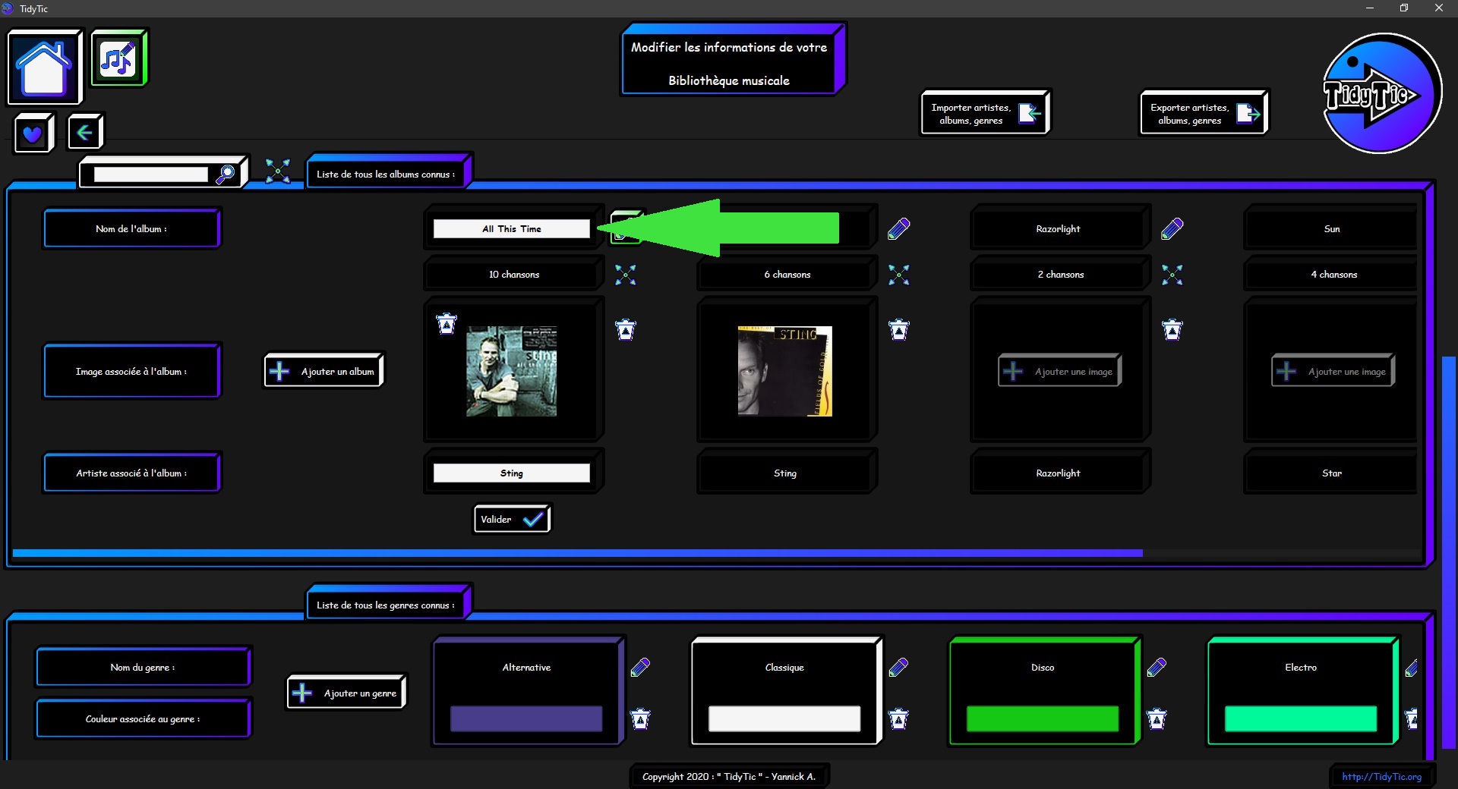Screen dimensions: 1458x789
Task: Click the Sting artist input field
Action: click(x=511, y=473)
